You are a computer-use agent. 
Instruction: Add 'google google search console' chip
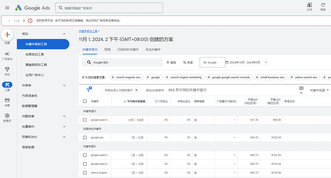(x=229, y=77)
